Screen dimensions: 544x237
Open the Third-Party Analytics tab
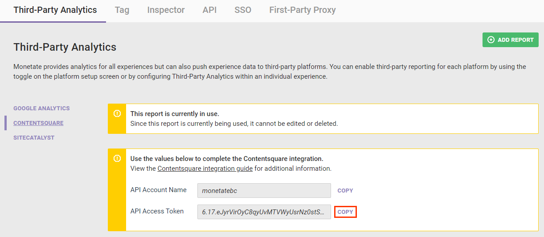[55, 10]
